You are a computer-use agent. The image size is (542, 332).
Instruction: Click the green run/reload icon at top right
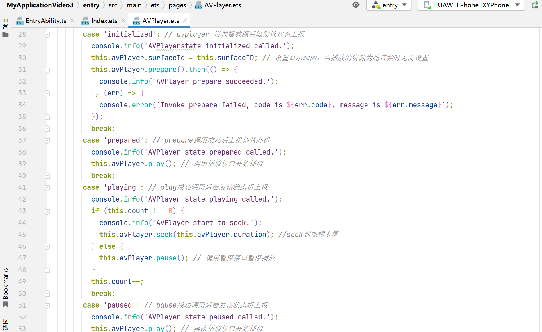pos(535,5)
